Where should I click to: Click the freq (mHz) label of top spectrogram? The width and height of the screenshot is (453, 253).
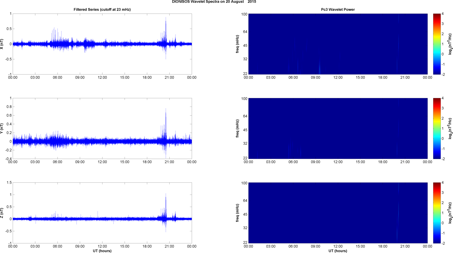(238, 44)
